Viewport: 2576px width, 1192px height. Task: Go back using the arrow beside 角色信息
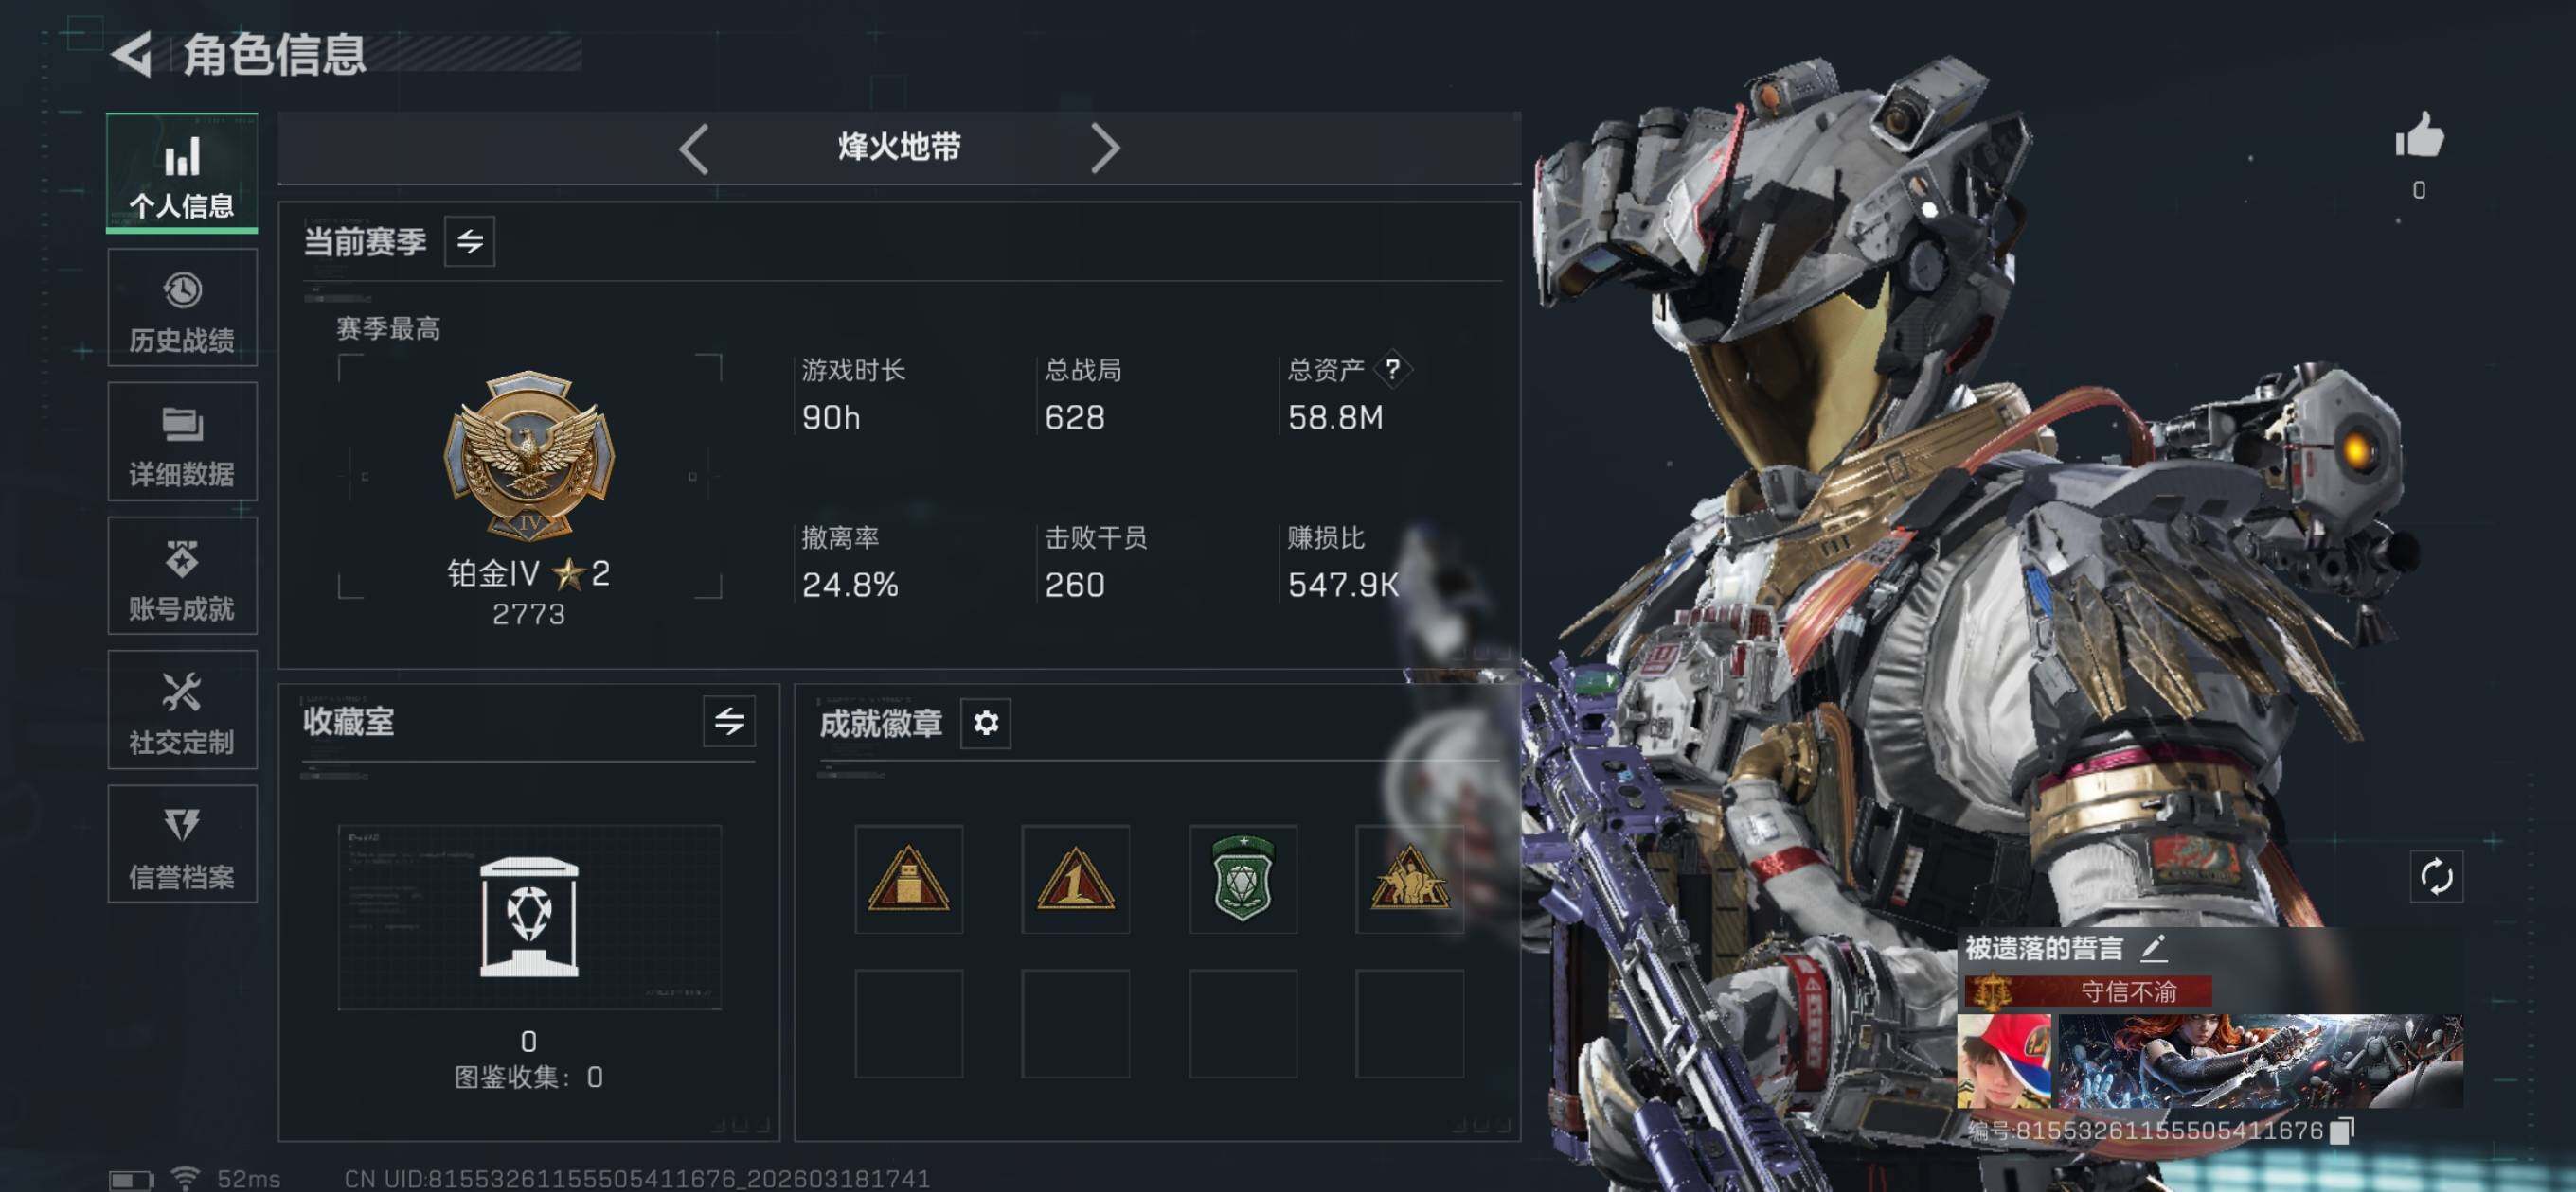[131, 54]
